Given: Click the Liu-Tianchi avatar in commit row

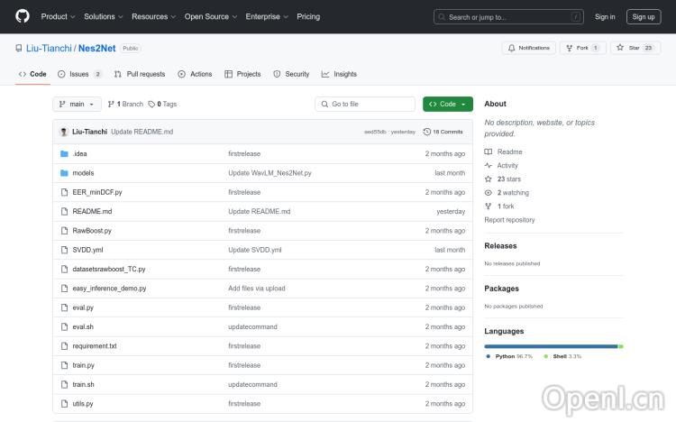Looking at the screenshot, I should click(x=64, y=132).
